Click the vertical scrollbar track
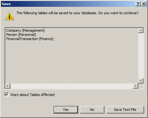 [141, 56]
